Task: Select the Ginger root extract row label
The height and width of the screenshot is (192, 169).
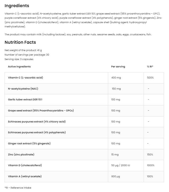Action: click(29, 143)
